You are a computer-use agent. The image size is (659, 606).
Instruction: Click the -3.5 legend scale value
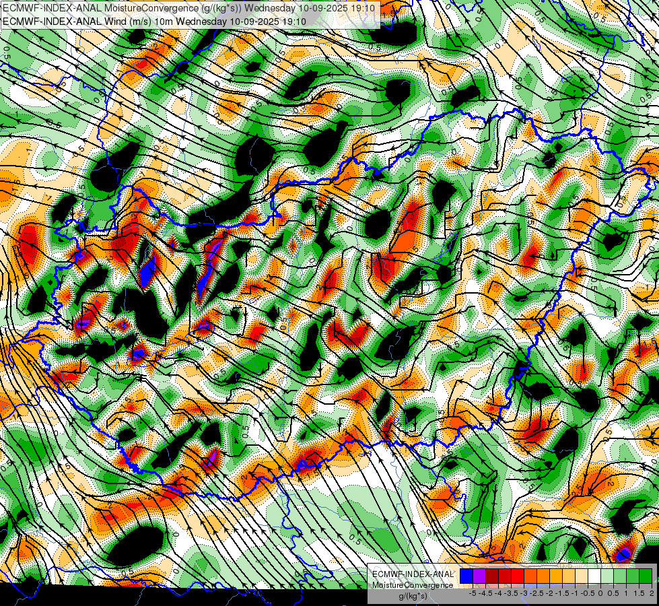511,593
